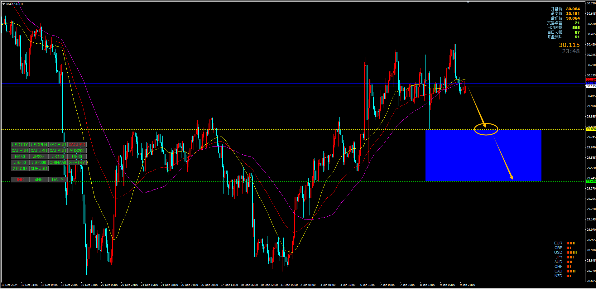Click the 23:48 candle countdown timer
The image size is (596, 289).
[x=571, y=51]
